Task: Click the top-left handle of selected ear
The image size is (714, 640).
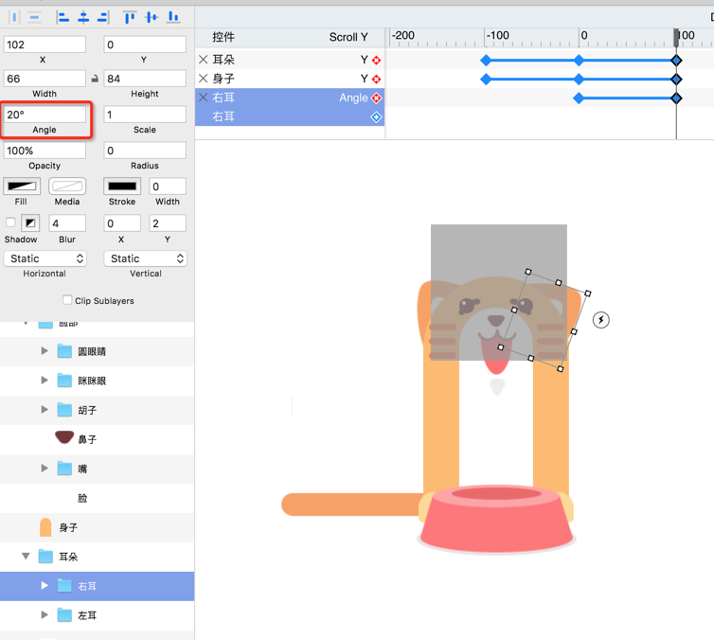Action: click(528, 272)
